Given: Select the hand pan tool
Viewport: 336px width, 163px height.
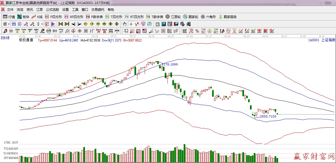Looking at the screenshot, I should coord(125,24).
